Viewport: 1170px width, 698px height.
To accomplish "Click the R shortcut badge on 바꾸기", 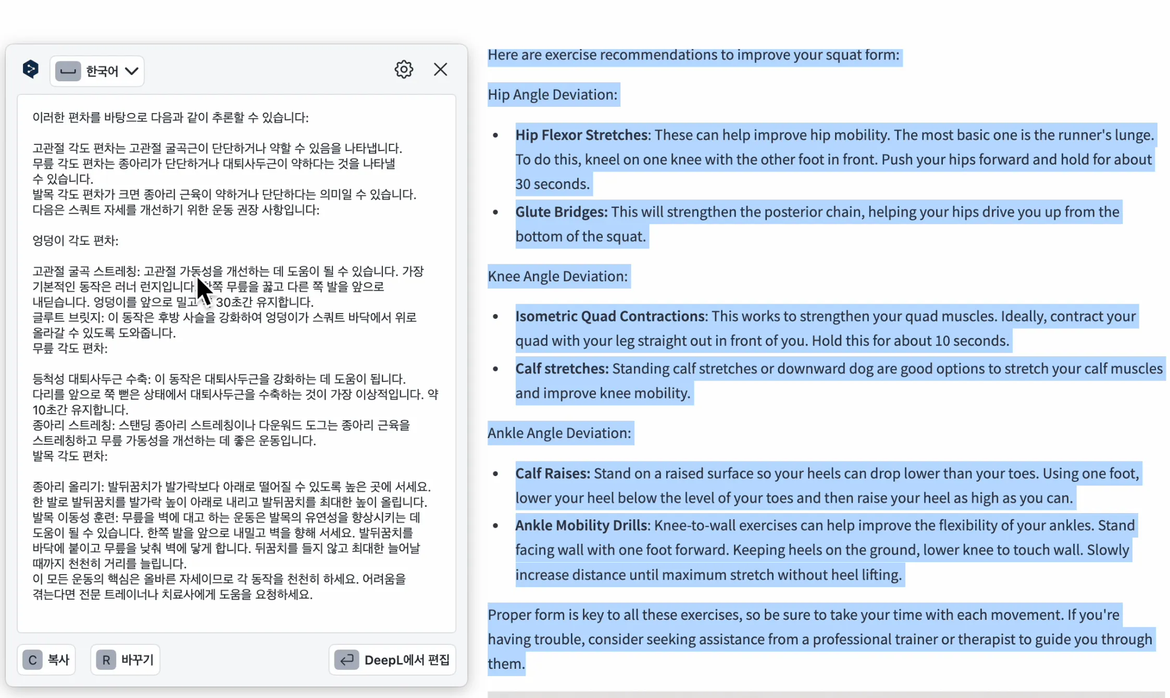I will tap(106, 659).
